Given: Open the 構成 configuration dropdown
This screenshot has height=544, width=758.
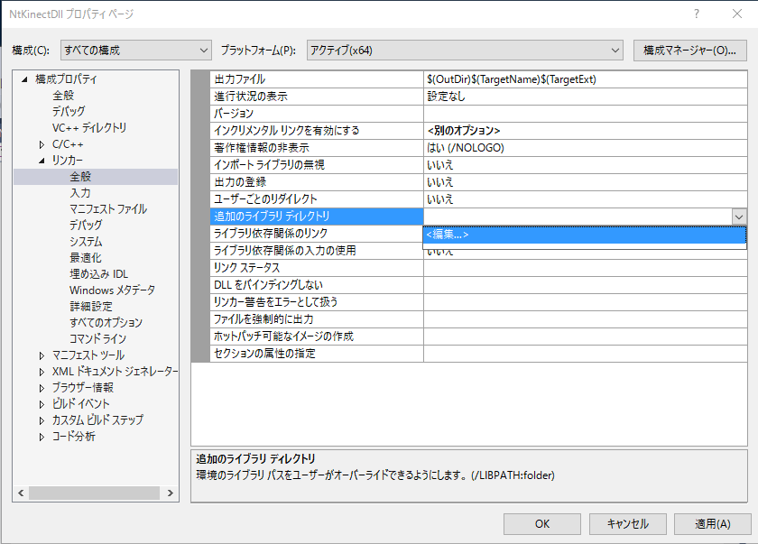Looking at the screenshot, I should click(135, 51).
